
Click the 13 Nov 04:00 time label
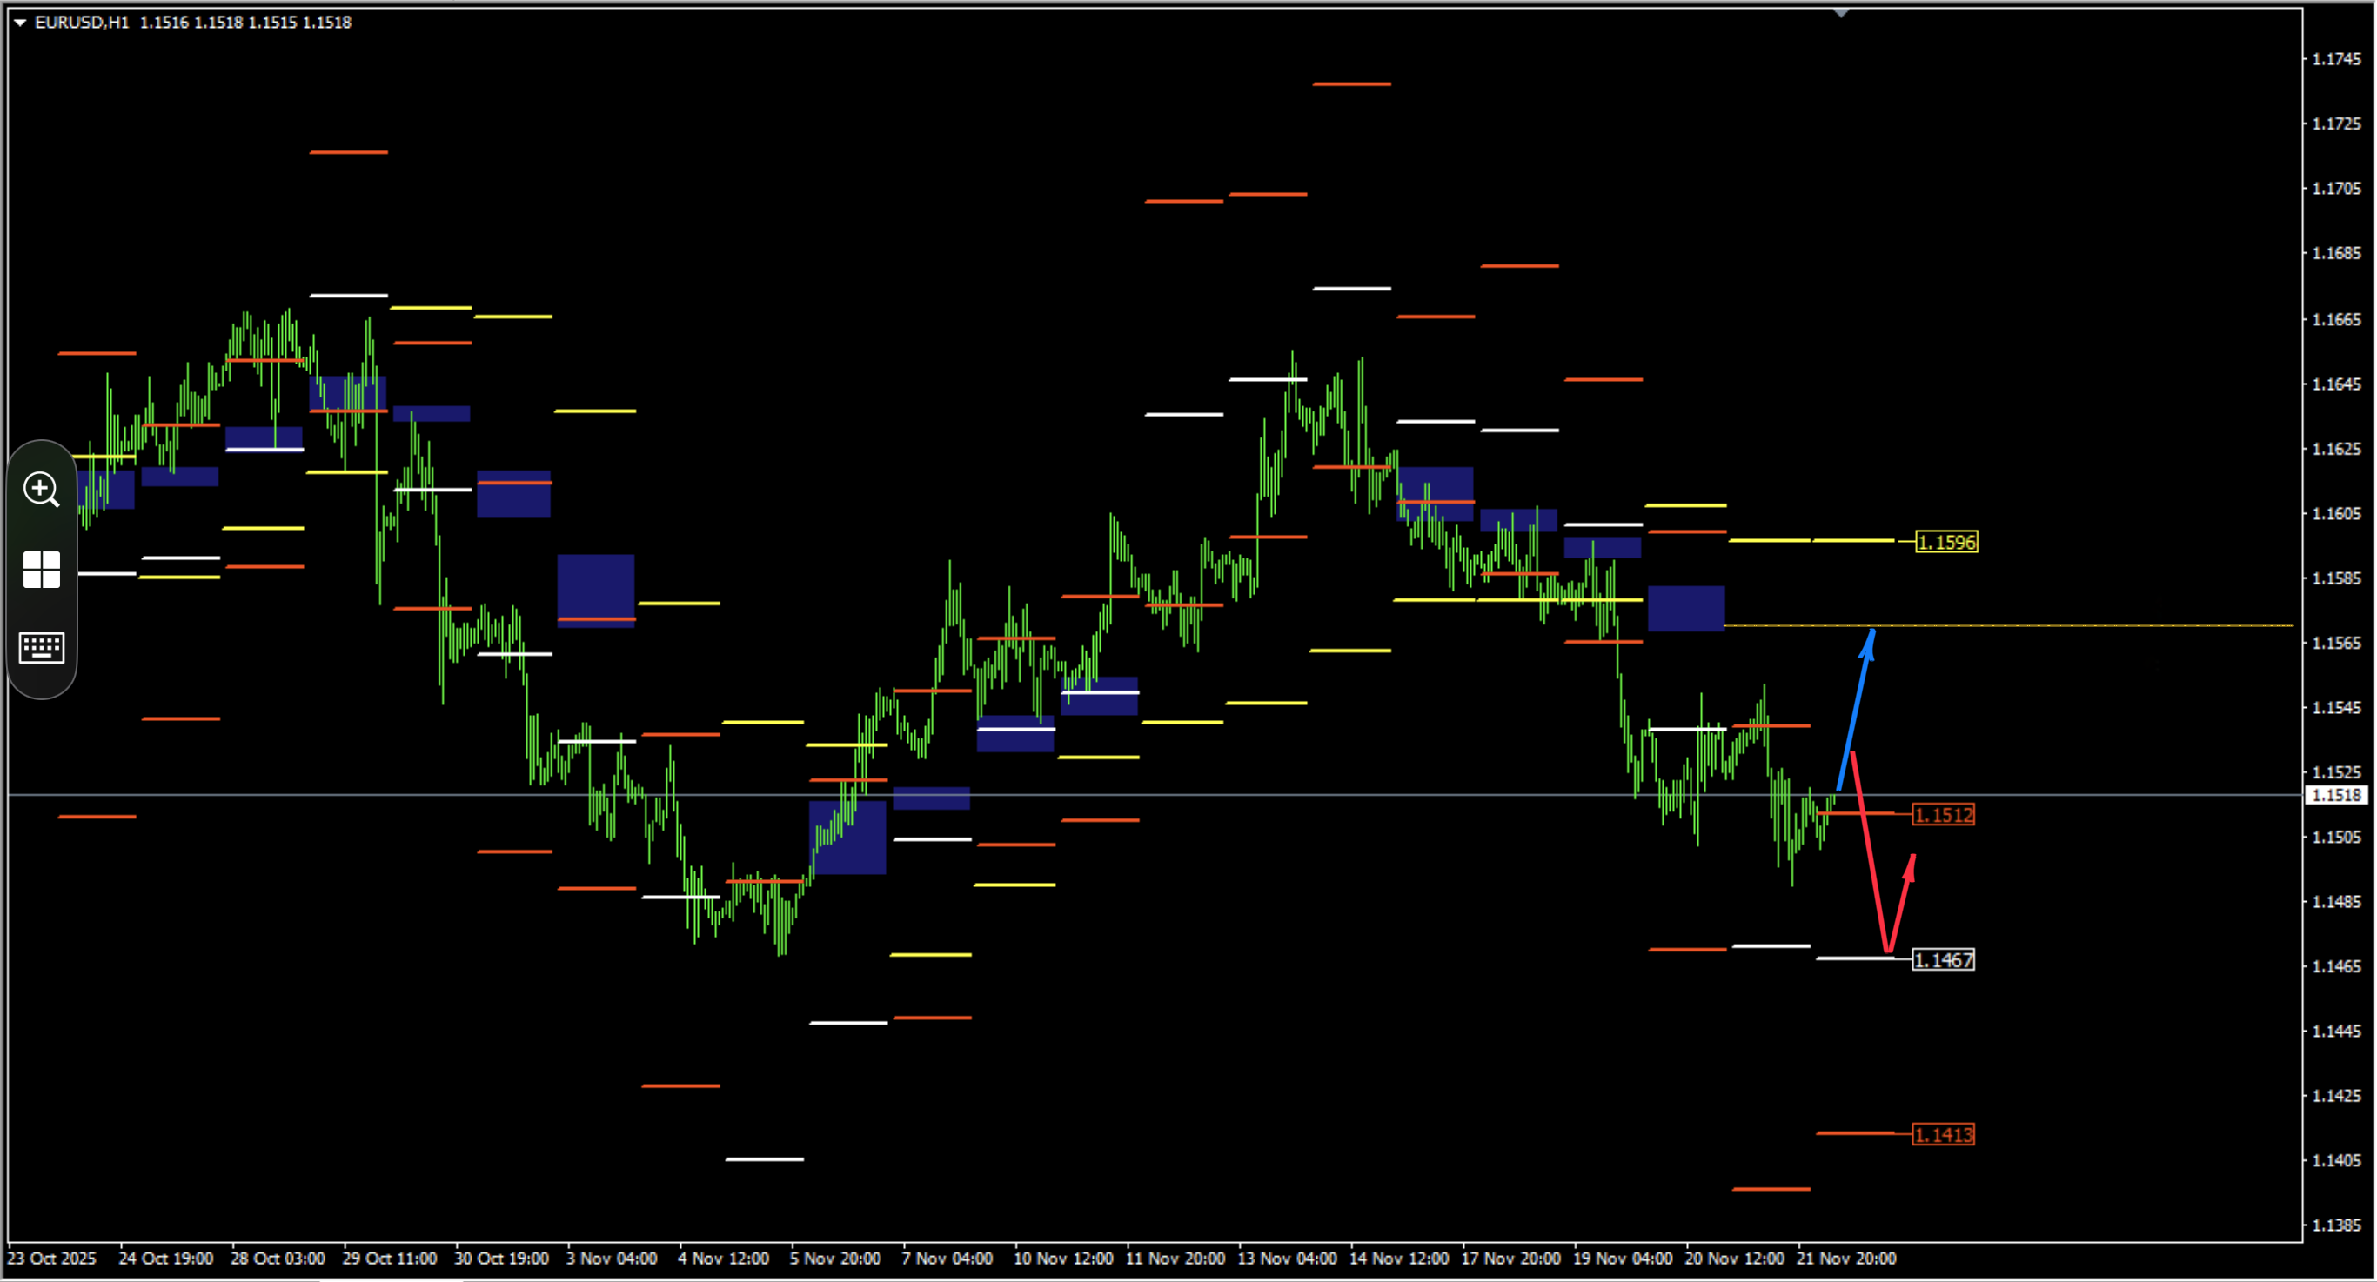(1287, 1258)
